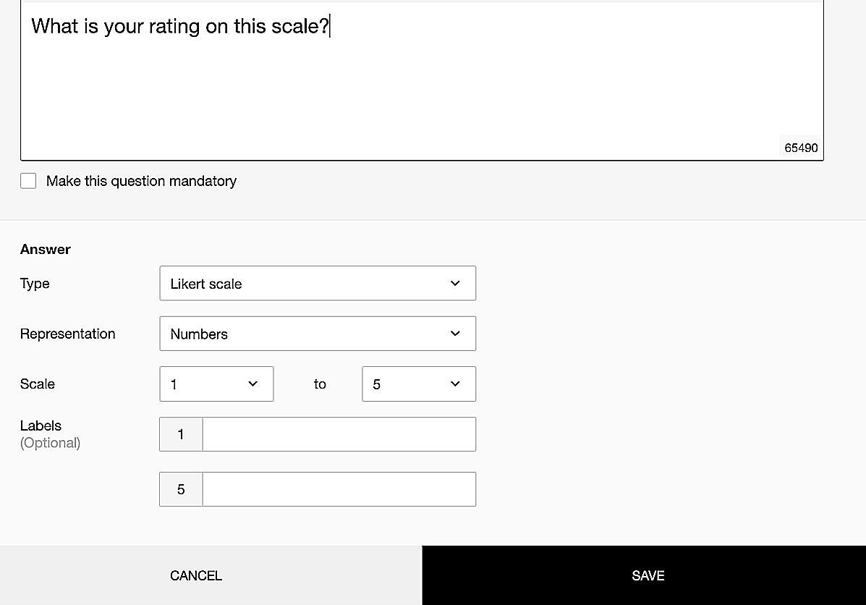Open the Representation dropdown showing Numbers
The height and width of the screenshot is (605, 866).
[x=317, y=334]
